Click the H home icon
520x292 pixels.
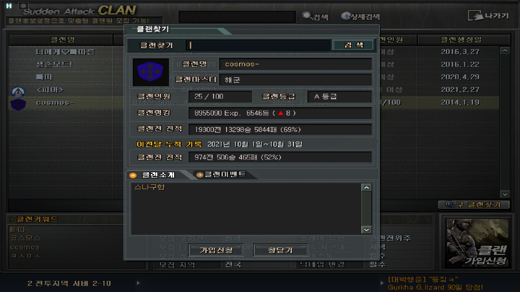(9, 6)
